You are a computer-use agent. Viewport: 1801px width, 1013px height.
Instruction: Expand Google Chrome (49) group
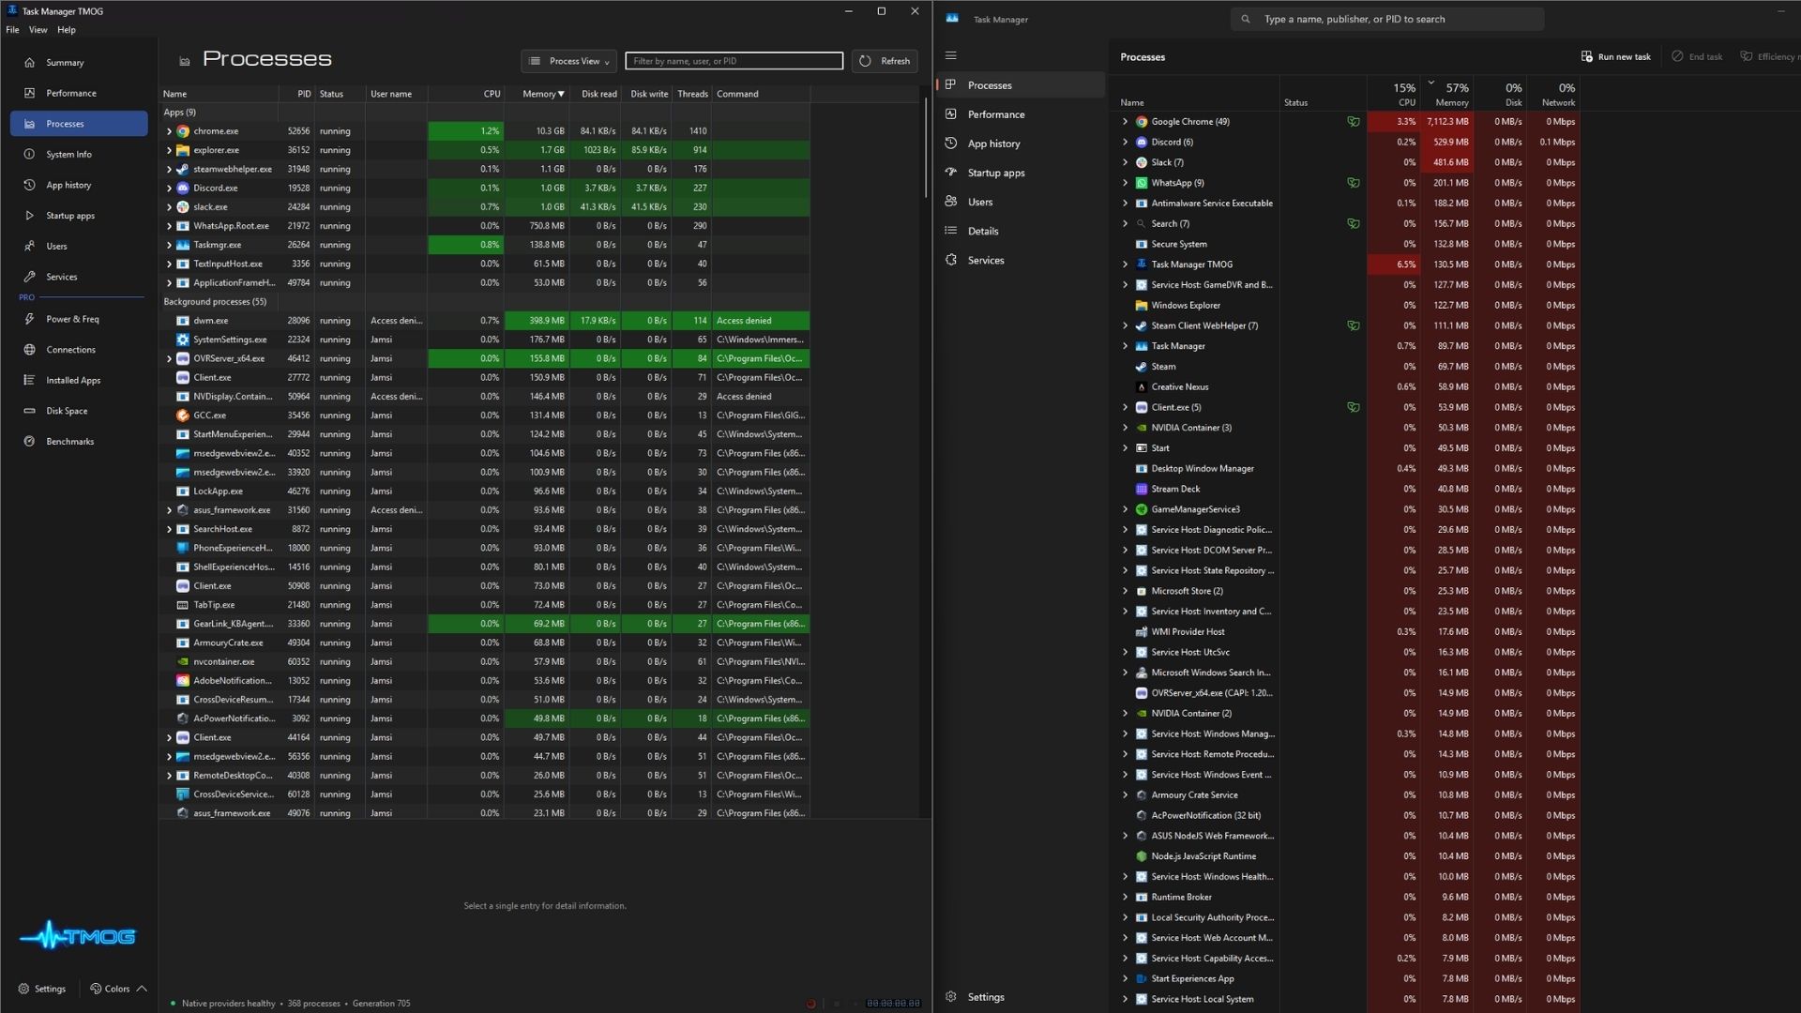pos(1125,122)
